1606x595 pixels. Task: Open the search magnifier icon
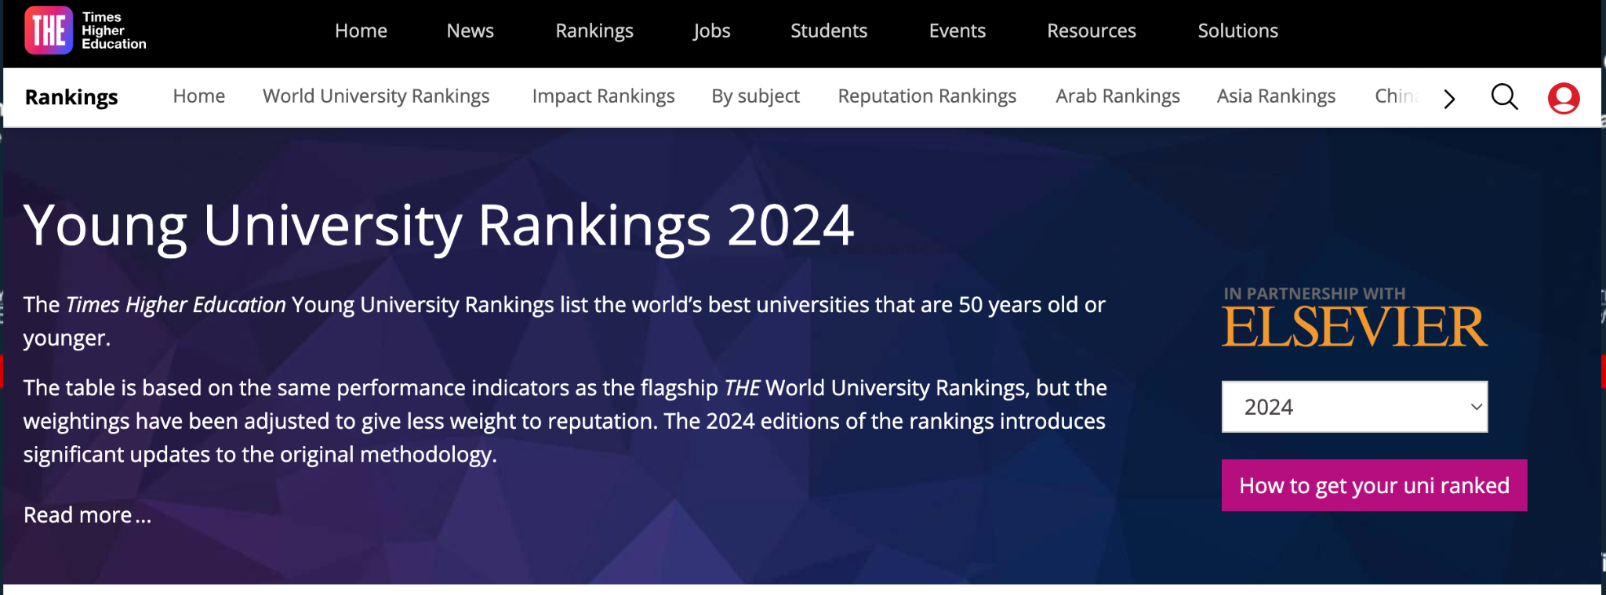[1504, 97]
